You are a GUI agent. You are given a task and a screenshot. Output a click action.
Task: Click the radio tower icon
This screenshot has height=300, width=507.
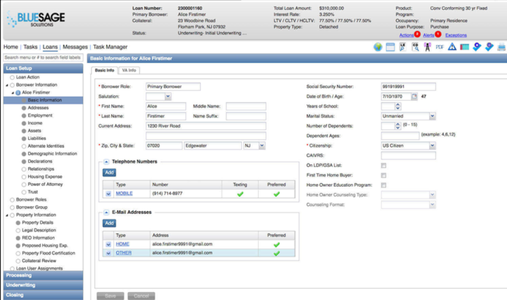pyautogui.click(x=427, y=47)
